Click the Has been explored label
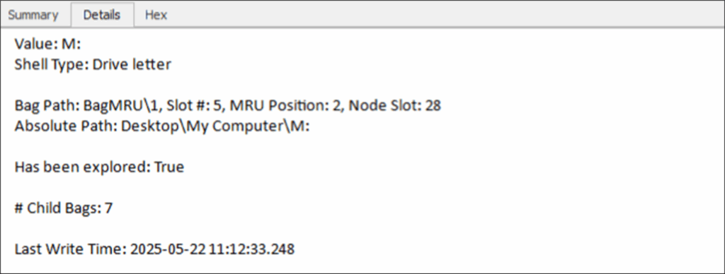The image size is (725, 274). point(82,167)
